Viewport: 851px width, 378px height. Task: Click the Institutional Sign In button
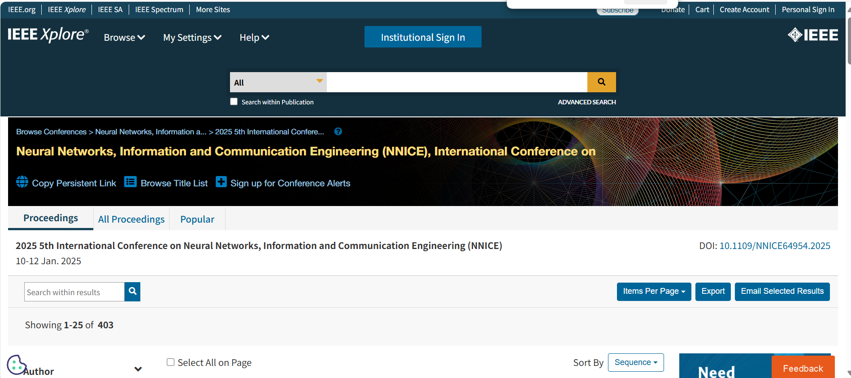[423, 37]
